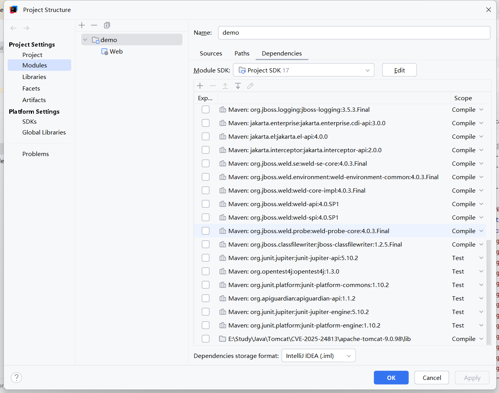Click the module Name input field

[x=353, y=33]
